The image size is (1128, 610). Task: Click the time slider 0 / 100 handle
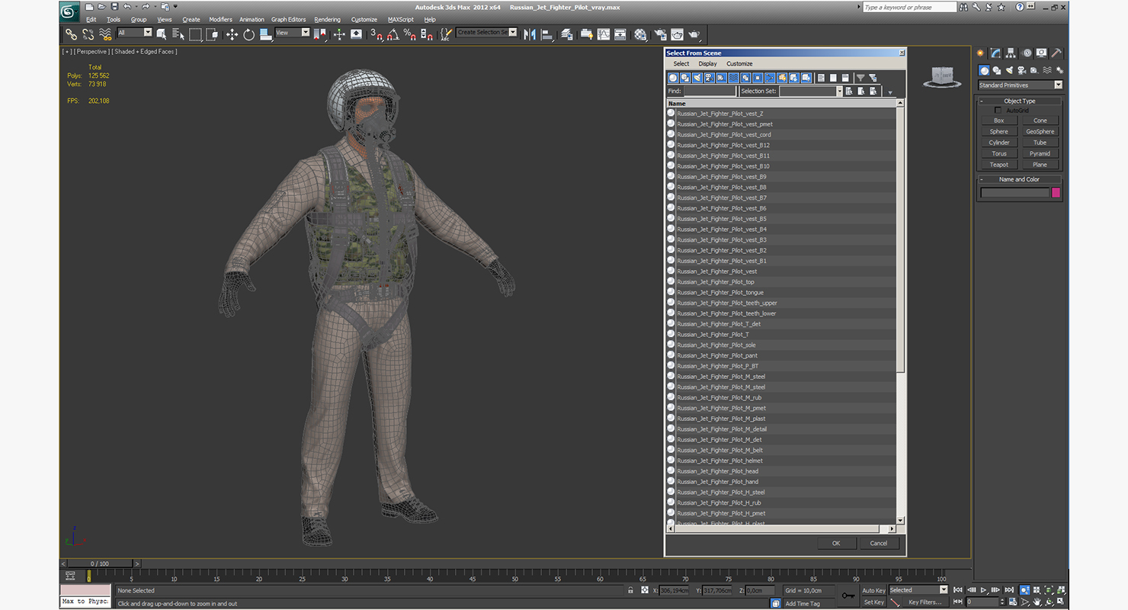[x=99, y=563]
